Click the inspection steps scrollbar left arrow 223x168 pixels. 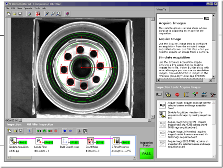[x=9, y=158]
